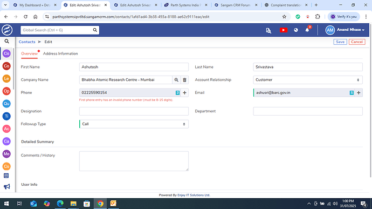
Task: Click the Department field
Action: [308, 111]
